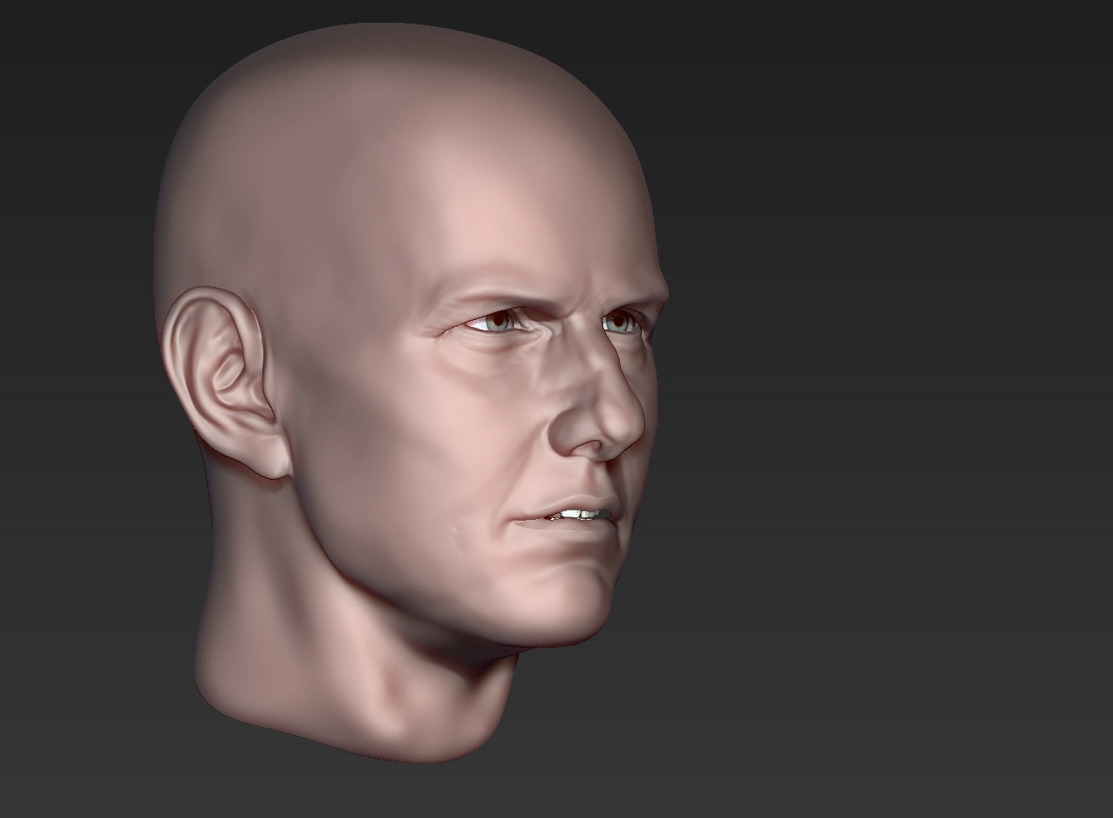Click the top of the bald scalp
This screenshot has height=818, width=1113.
pos(393,52)
